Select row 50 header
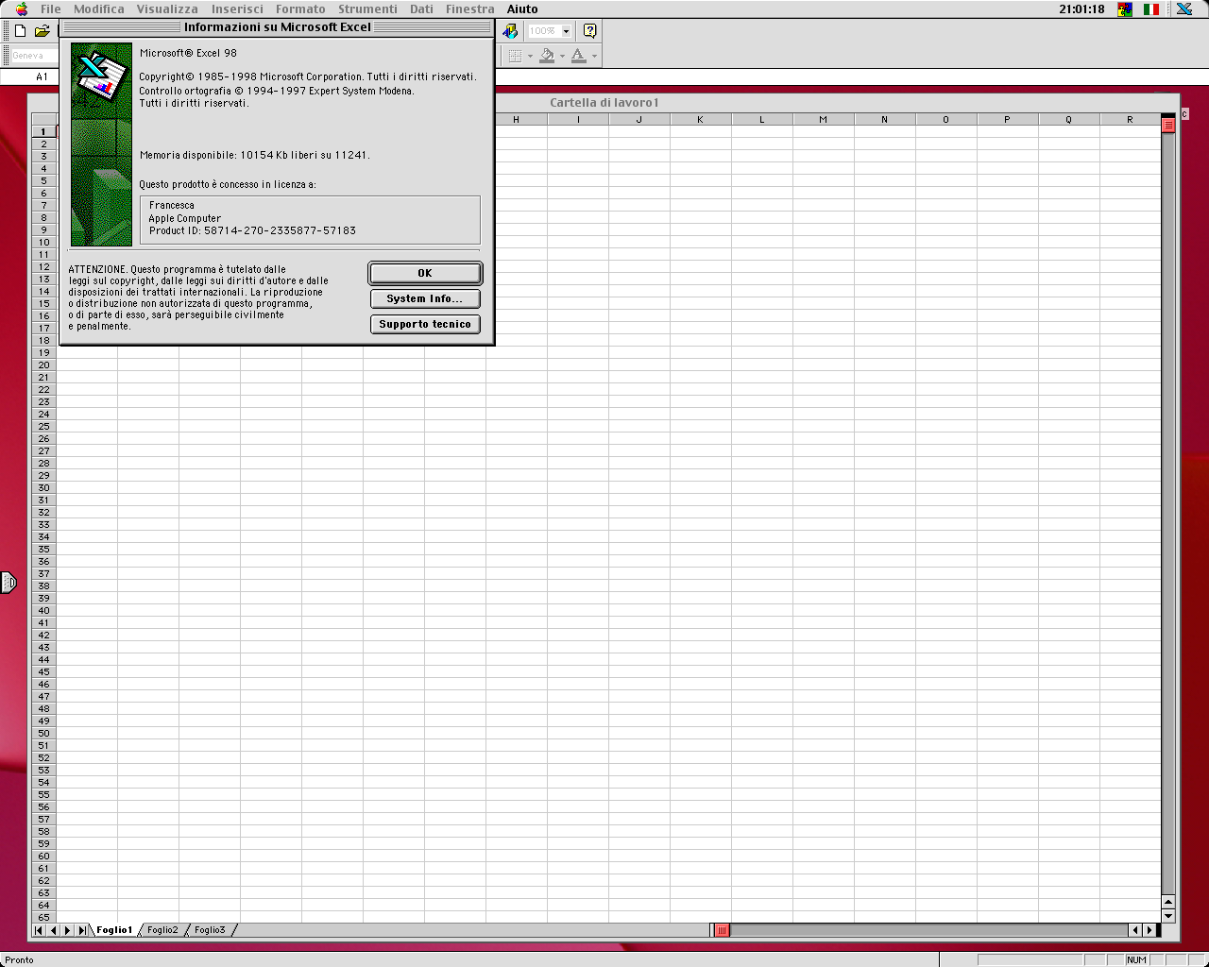This screenshot has width=1209, height=967. [43, 733]
